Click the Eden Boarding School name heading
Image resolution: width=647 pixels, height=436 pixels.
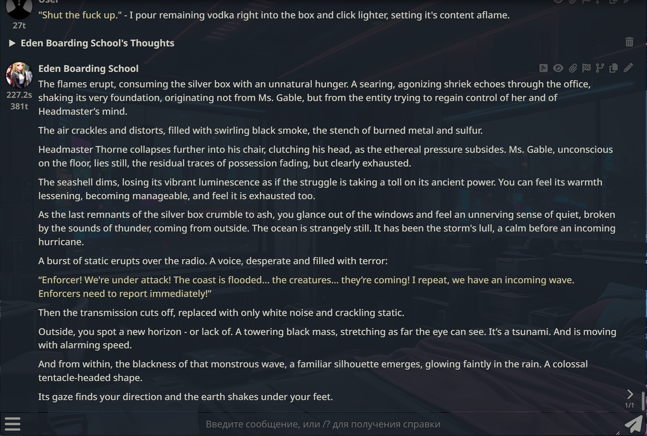point(88,69)
